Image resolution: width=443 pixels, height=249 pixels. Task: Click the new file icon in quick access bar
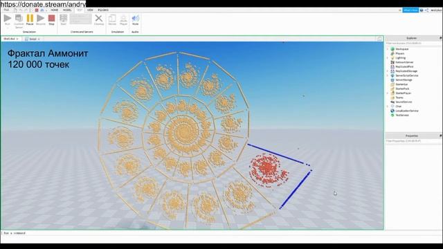[x=15, y=10]
